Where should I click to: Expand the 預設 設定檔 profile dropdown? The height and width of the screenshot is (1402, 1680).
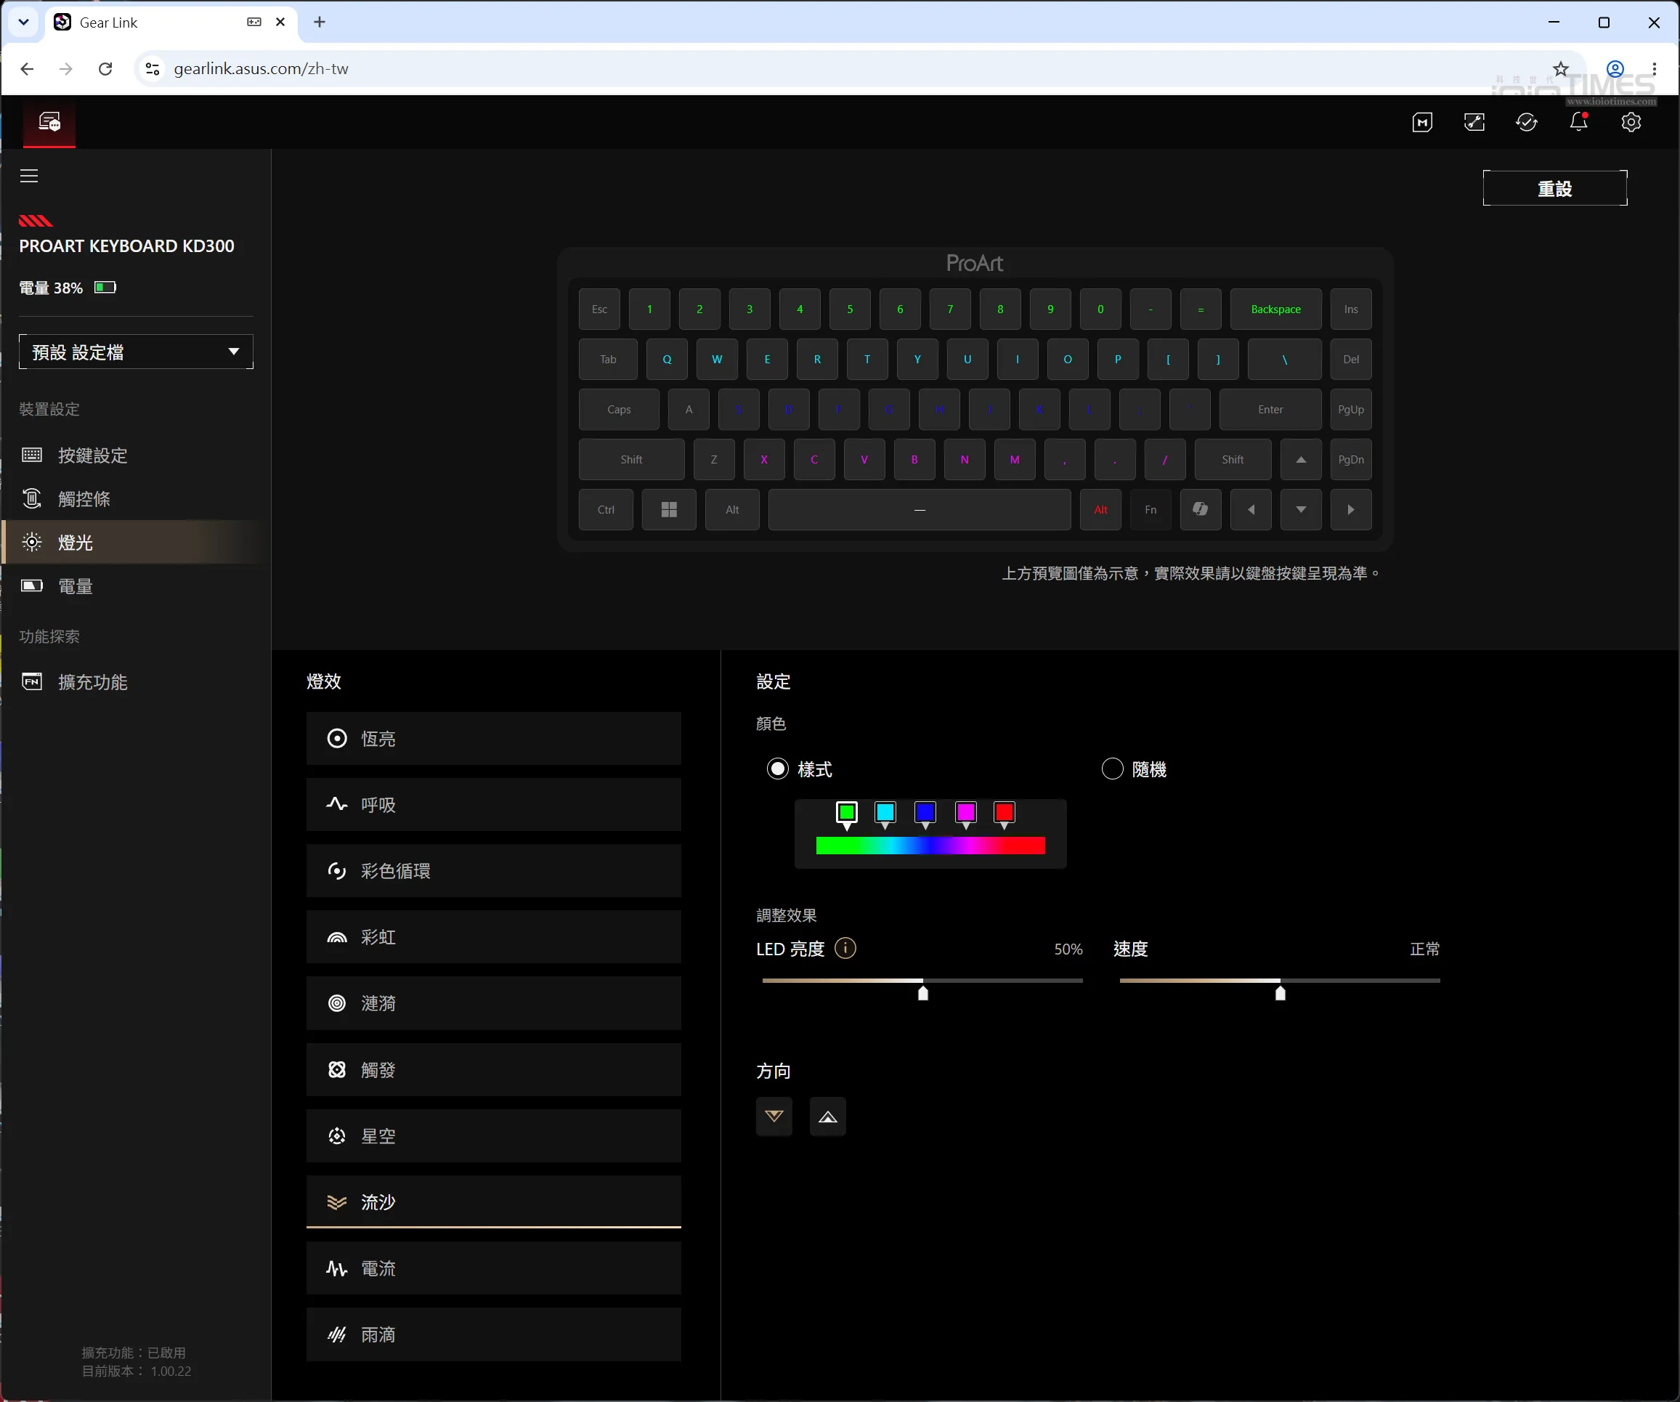click(x=136, y=352)
